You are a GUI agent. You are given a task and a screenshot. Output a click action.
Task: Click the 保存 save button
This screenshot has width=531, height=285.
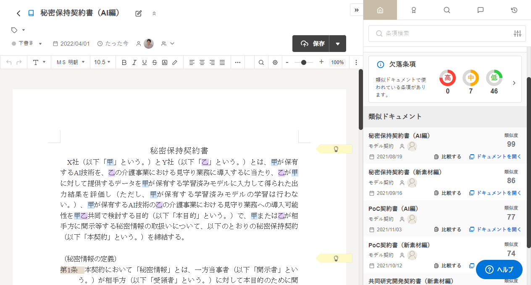(x=313, y=44)
